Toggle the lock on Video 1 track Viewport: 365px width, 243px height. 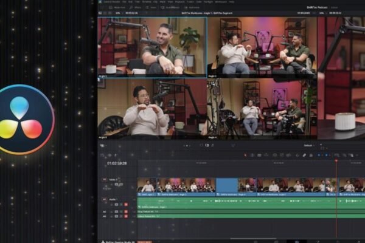(112, 185)
